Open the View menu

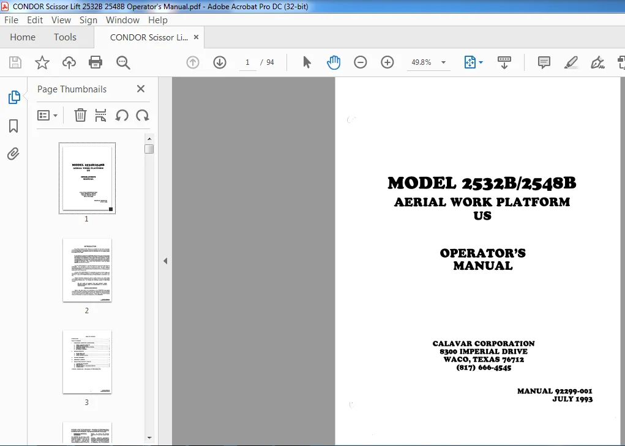pyautogui.click(x=61, y=20)
